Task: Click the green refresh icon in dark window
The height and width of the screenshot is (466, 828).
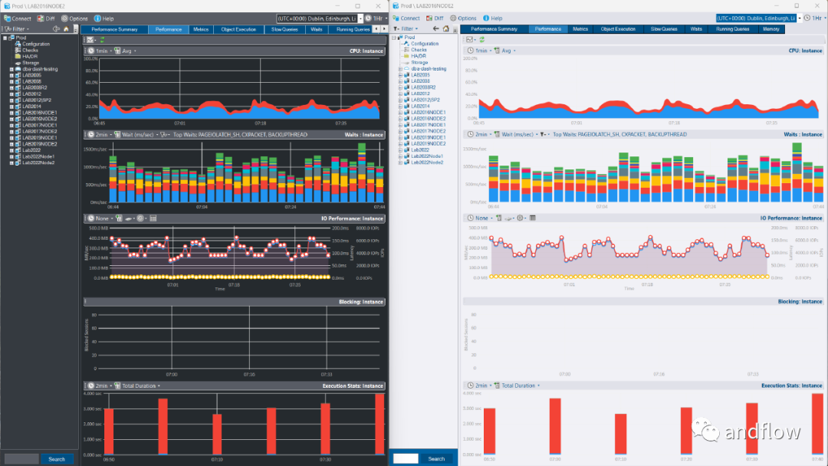Action: coord(103,40)
